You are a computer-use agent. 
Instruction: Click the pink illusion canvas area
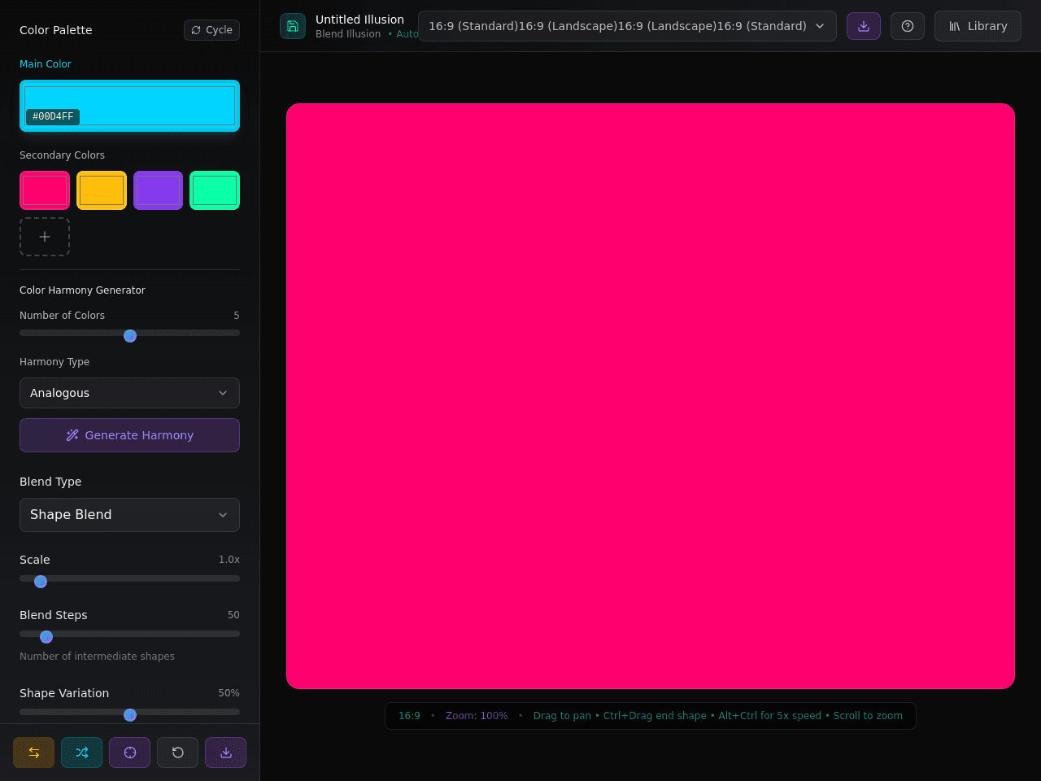(x=651, y=396)
